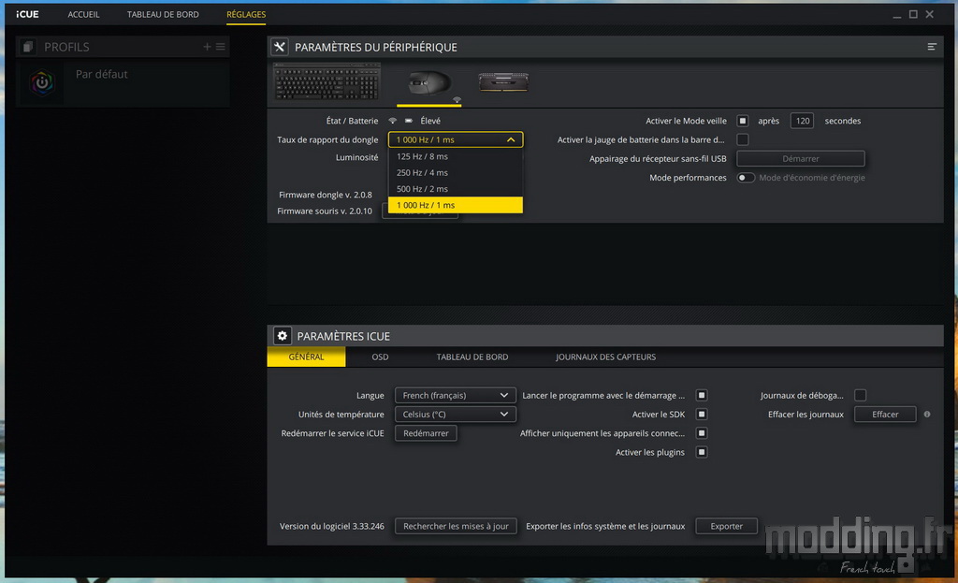958x583 pixels.
Task: Switch to the Général tab
Action: [306, 357]
